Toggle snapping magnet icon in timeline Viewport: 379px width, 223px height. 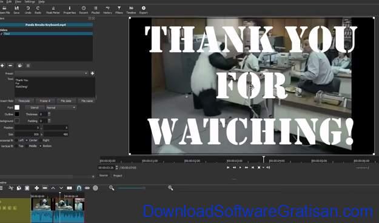pyautogui.click(x=79, y=188)
